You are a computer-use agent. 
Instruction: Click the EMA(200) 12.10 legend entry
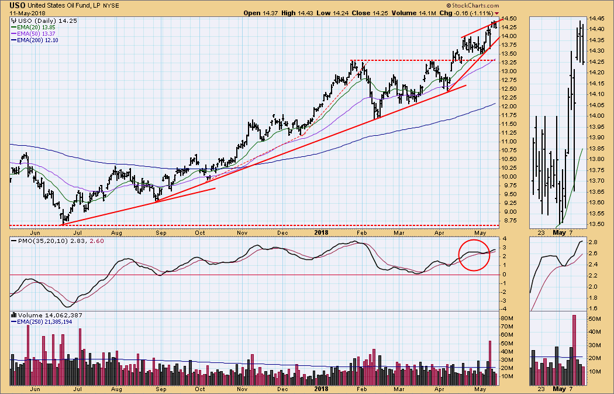click(x=37, y=40)
